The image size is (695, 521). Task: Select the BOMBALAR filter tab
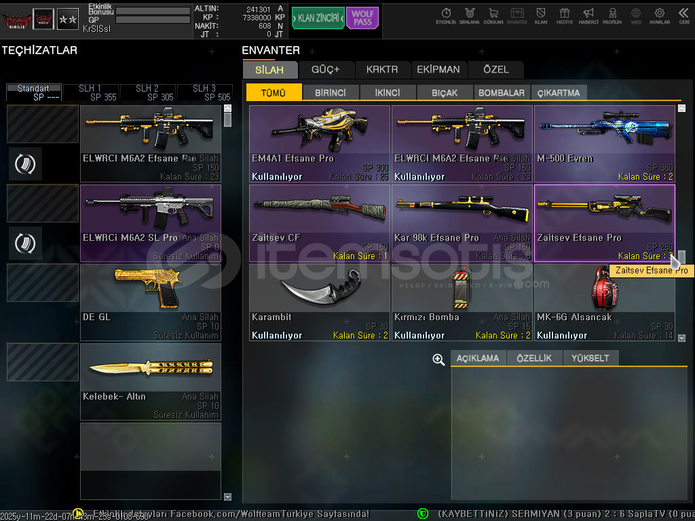tap(502, 93)
